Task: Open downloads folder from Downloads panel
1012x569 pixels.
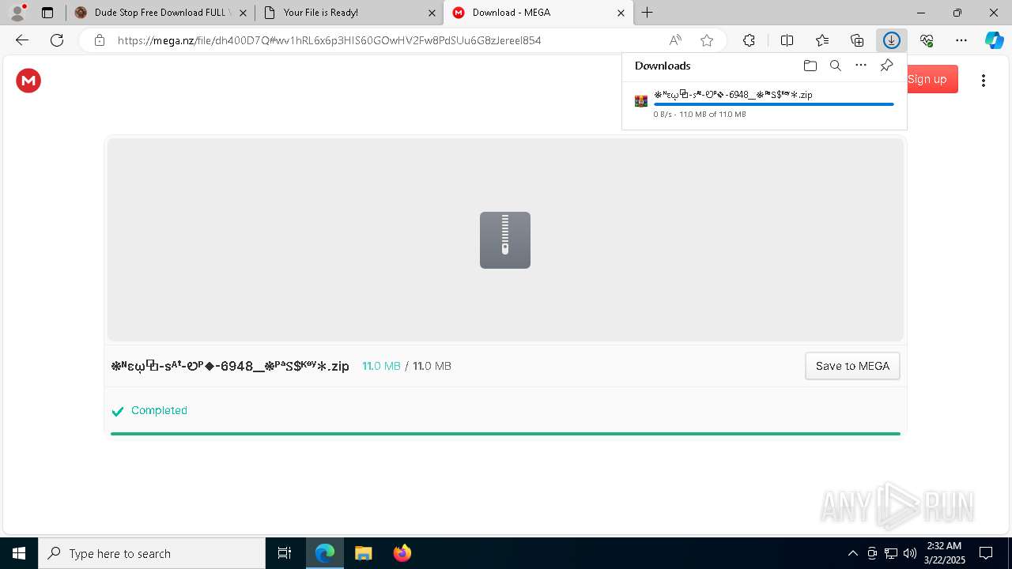Action: (810, 66)
